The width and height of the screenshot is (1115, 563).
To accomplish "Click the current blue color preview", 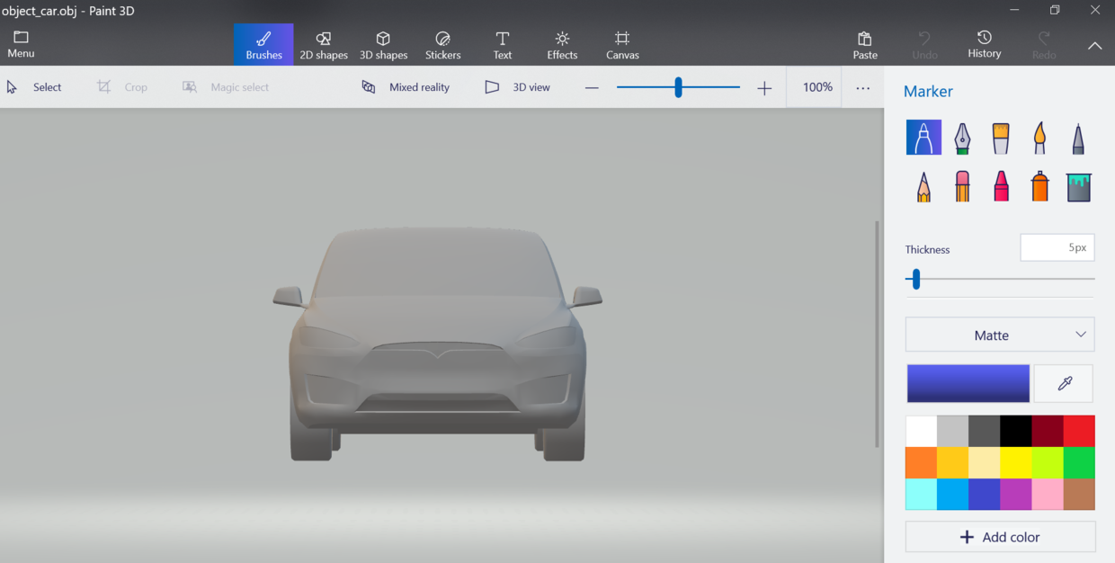I will pyautogui.click(x=968, y=383).
